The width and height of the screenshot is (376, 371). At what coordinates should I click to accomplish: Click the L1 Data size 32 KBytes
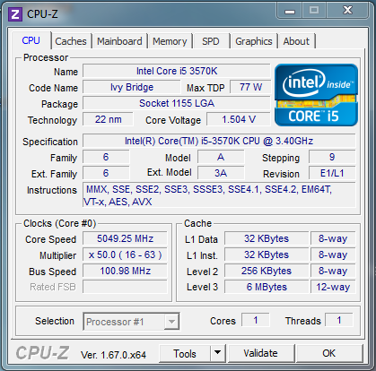[267, 238]
